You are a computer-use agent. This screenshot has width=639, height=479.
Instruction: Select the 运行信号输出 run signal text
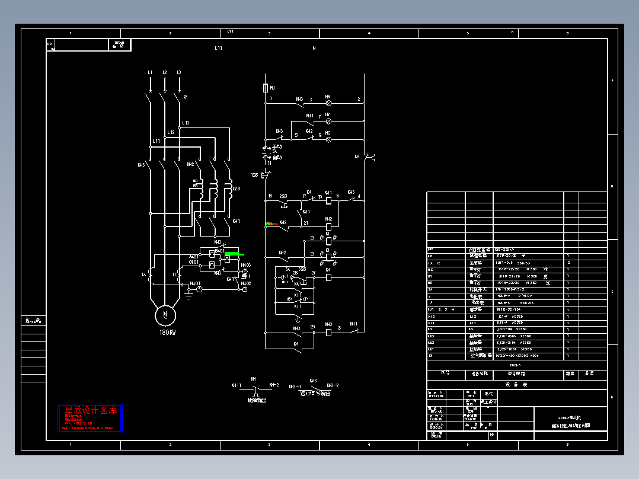pyautogui.click(x=315, y=394)
